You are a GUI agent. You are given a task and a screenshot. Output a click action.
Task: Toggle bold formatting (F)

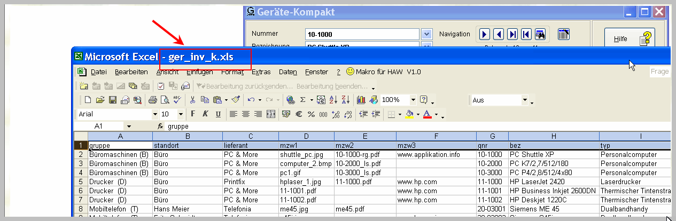[192, 114]
